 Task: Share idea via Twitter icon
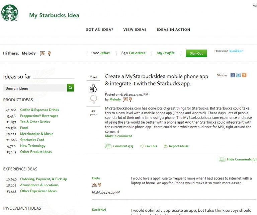[x=238, y=75]
